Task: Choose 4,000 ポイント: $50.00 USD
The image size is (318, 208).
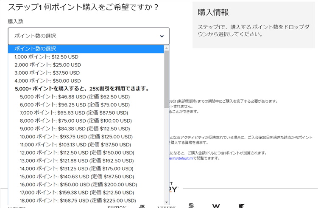Action: pyautogui.click(x=47, y=81)
